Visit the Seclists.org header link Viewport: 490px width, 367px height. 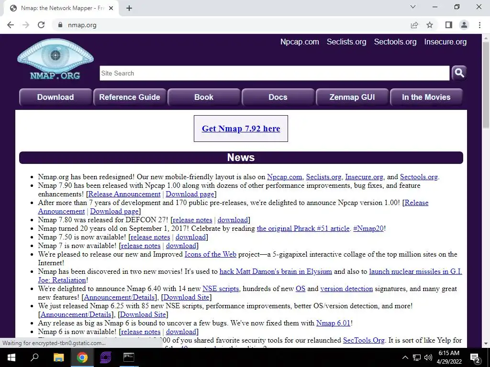pos(346,42)
